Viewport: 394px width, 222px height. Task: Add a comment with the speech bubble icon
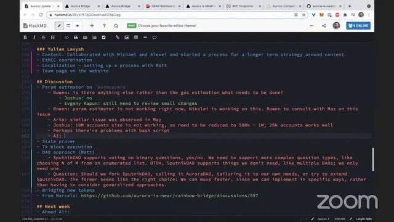155,37
